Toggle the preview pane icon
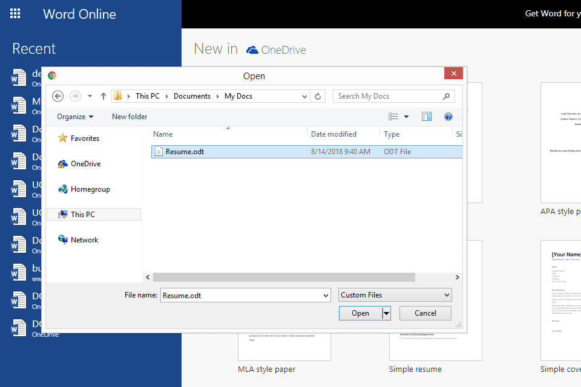 [x=427, y=116]
